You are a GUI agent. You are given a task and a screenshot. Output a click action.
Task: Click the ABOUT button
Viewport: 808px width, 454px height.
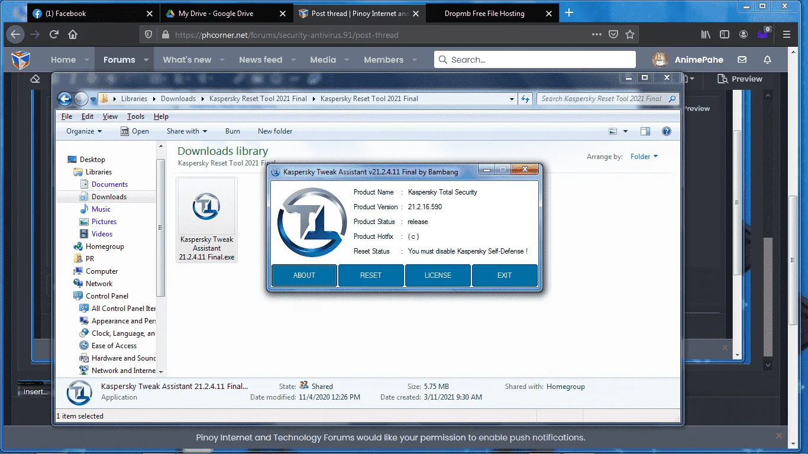[304, 275]
